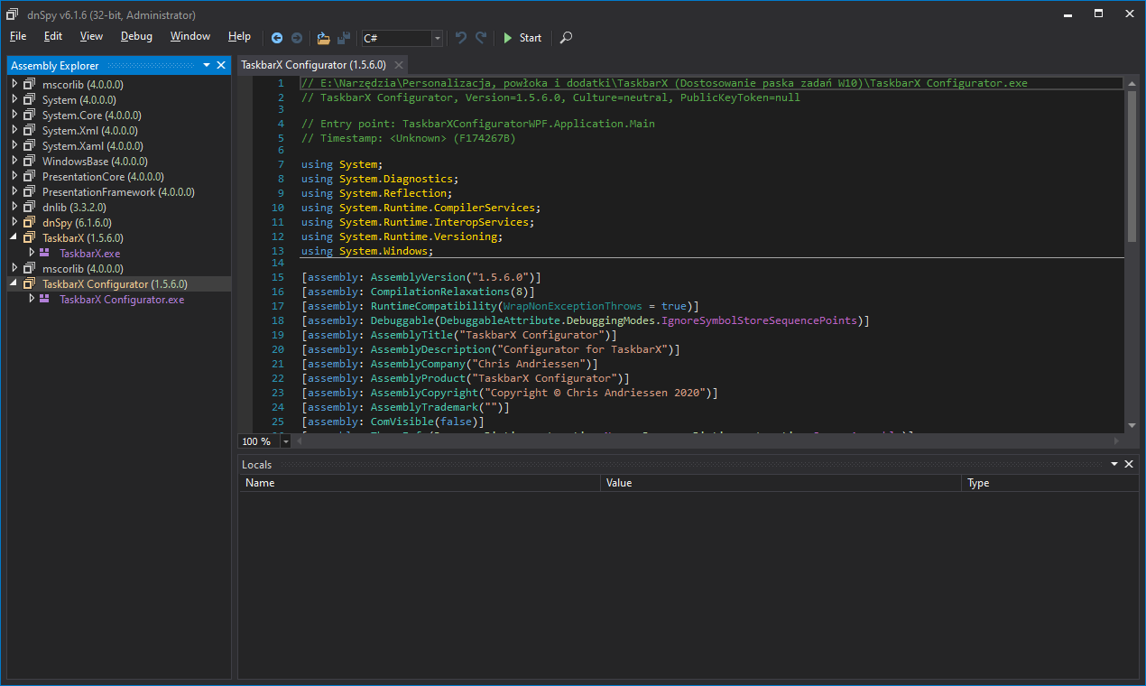Click the code editor vertical scrollbar thumb

(x=1132, y=167)
